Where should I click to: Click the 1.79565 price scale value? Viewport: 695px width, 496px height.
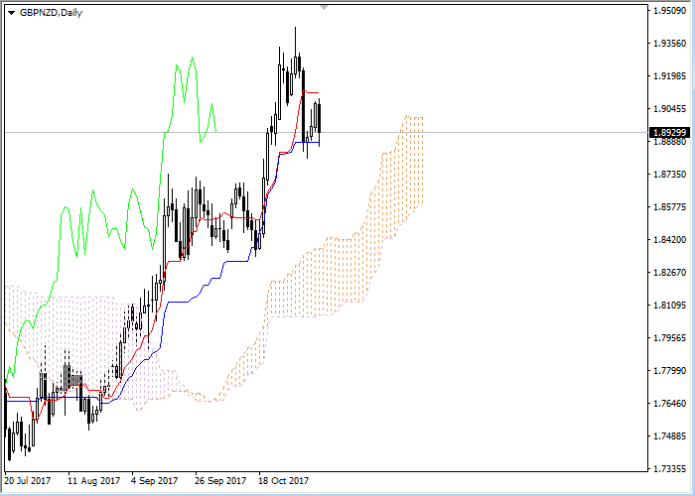669,338
